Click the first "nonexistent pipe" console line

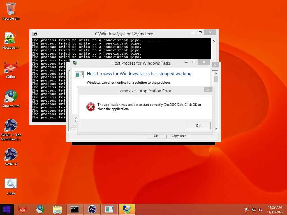pos(86,40)
